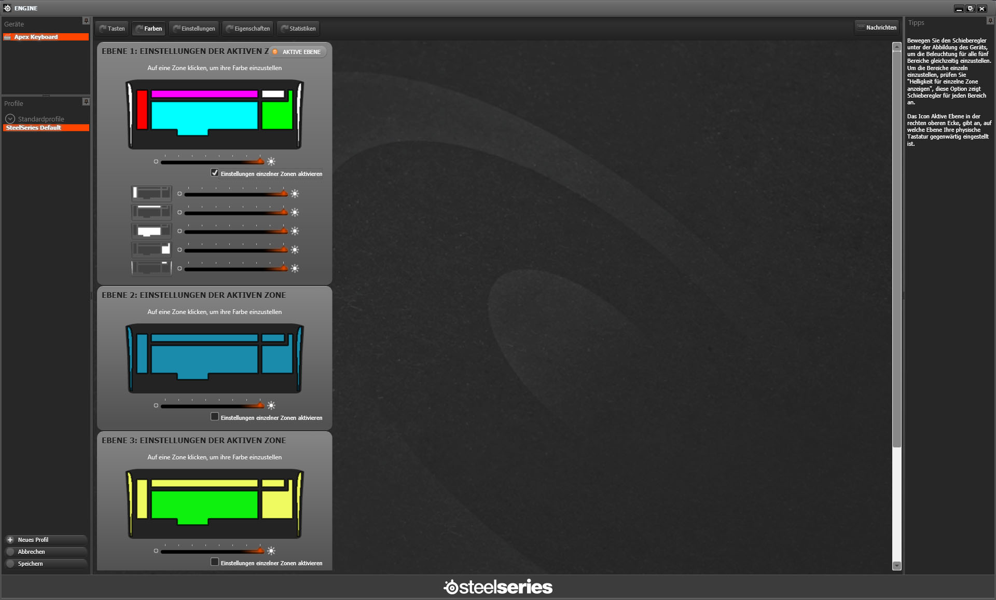Adjust the main-keys zone brightness slider
The height and width of the screenshot is (600, 996).
click(x=236, y=231)
